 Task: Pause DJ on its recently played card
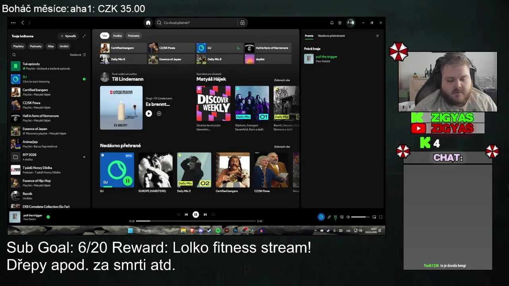[128, 181]
